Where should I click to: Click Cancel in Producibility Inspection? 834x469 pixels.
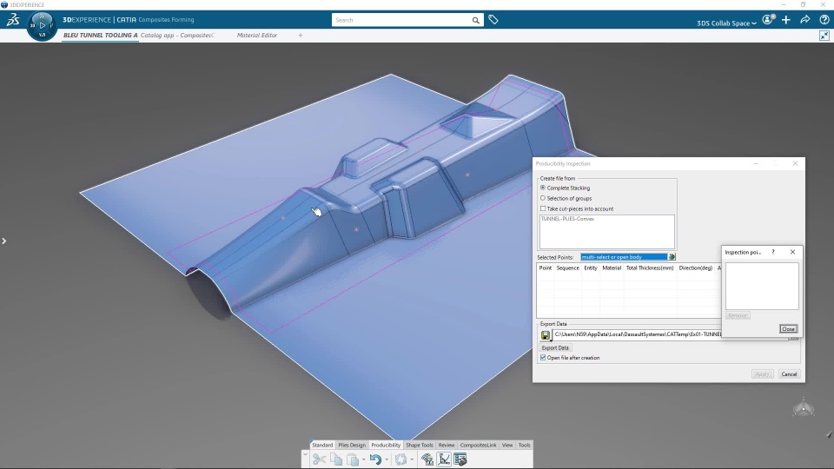coord(789,374)
